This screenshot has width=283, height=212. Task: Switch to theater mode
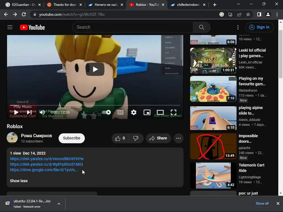click(160, 112)
